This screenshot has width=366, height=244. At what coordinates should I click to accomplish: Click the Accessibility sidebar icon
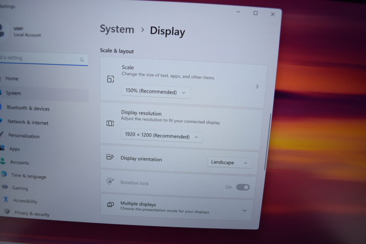[x=6, y=199]
